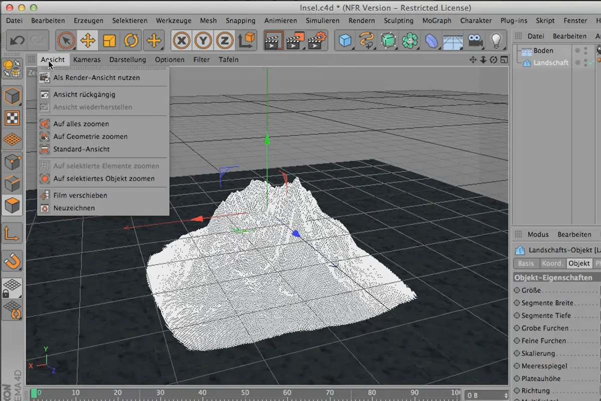Render the active view
This screenshot has height=401, width=601.
click(273, 41)
